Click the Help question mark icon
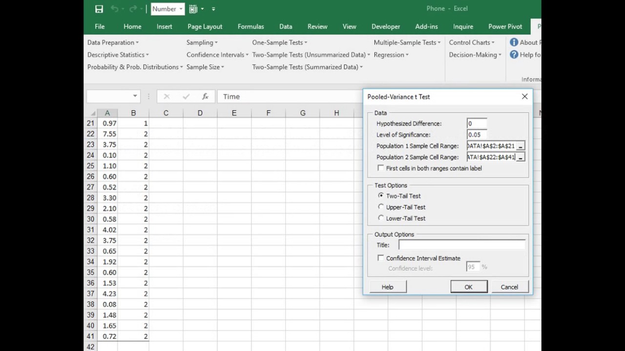Image resolution: width=625 pixels, height=351 pixels. pos(514,55)
